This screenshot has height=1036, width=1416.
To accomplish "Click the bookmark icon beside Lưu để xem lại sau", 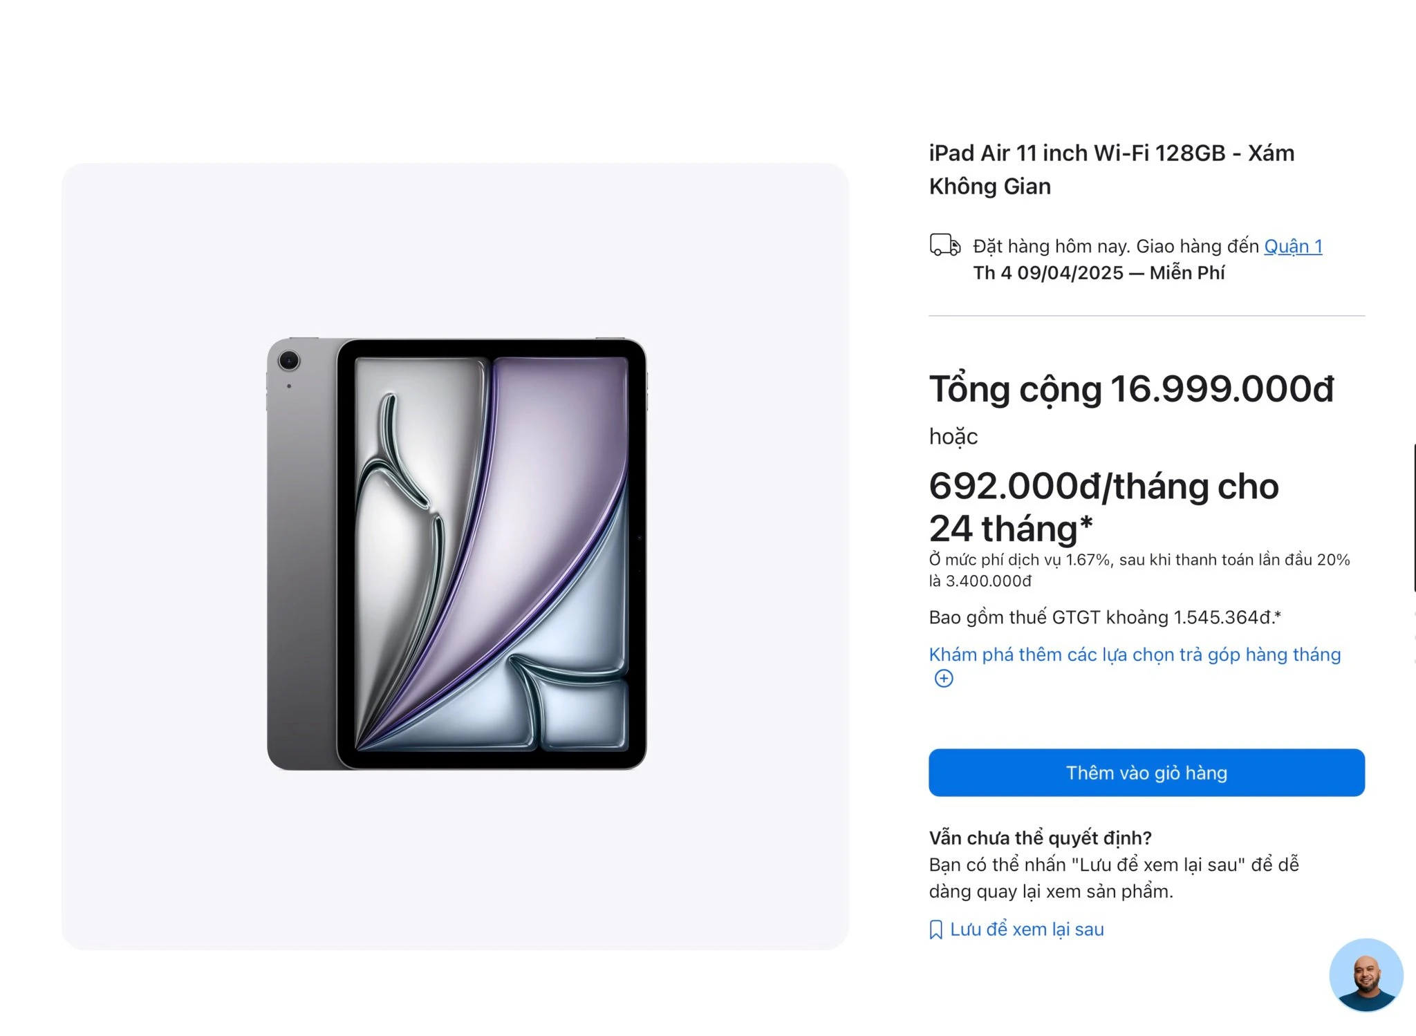I will click(x=936, y=930).
